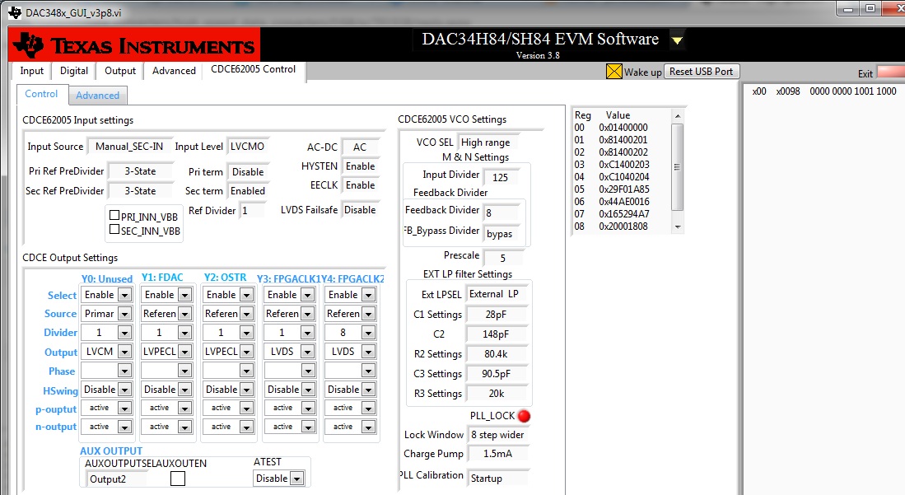Click the VCO SEL High range field

point(487,142)
